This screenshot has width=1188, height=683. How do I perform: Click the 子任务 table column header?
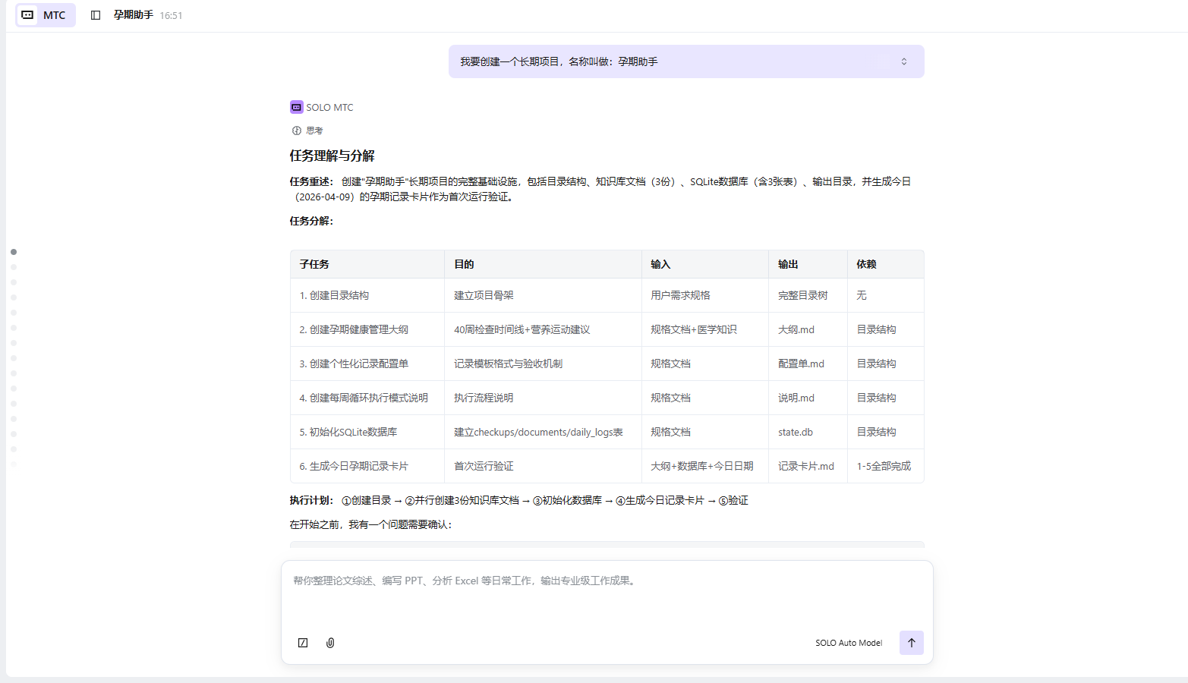click(x=314, y=264)
